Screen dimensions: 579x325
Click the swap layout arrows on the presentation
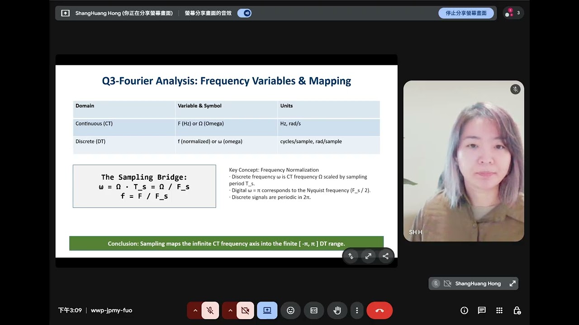coord(351,256)
